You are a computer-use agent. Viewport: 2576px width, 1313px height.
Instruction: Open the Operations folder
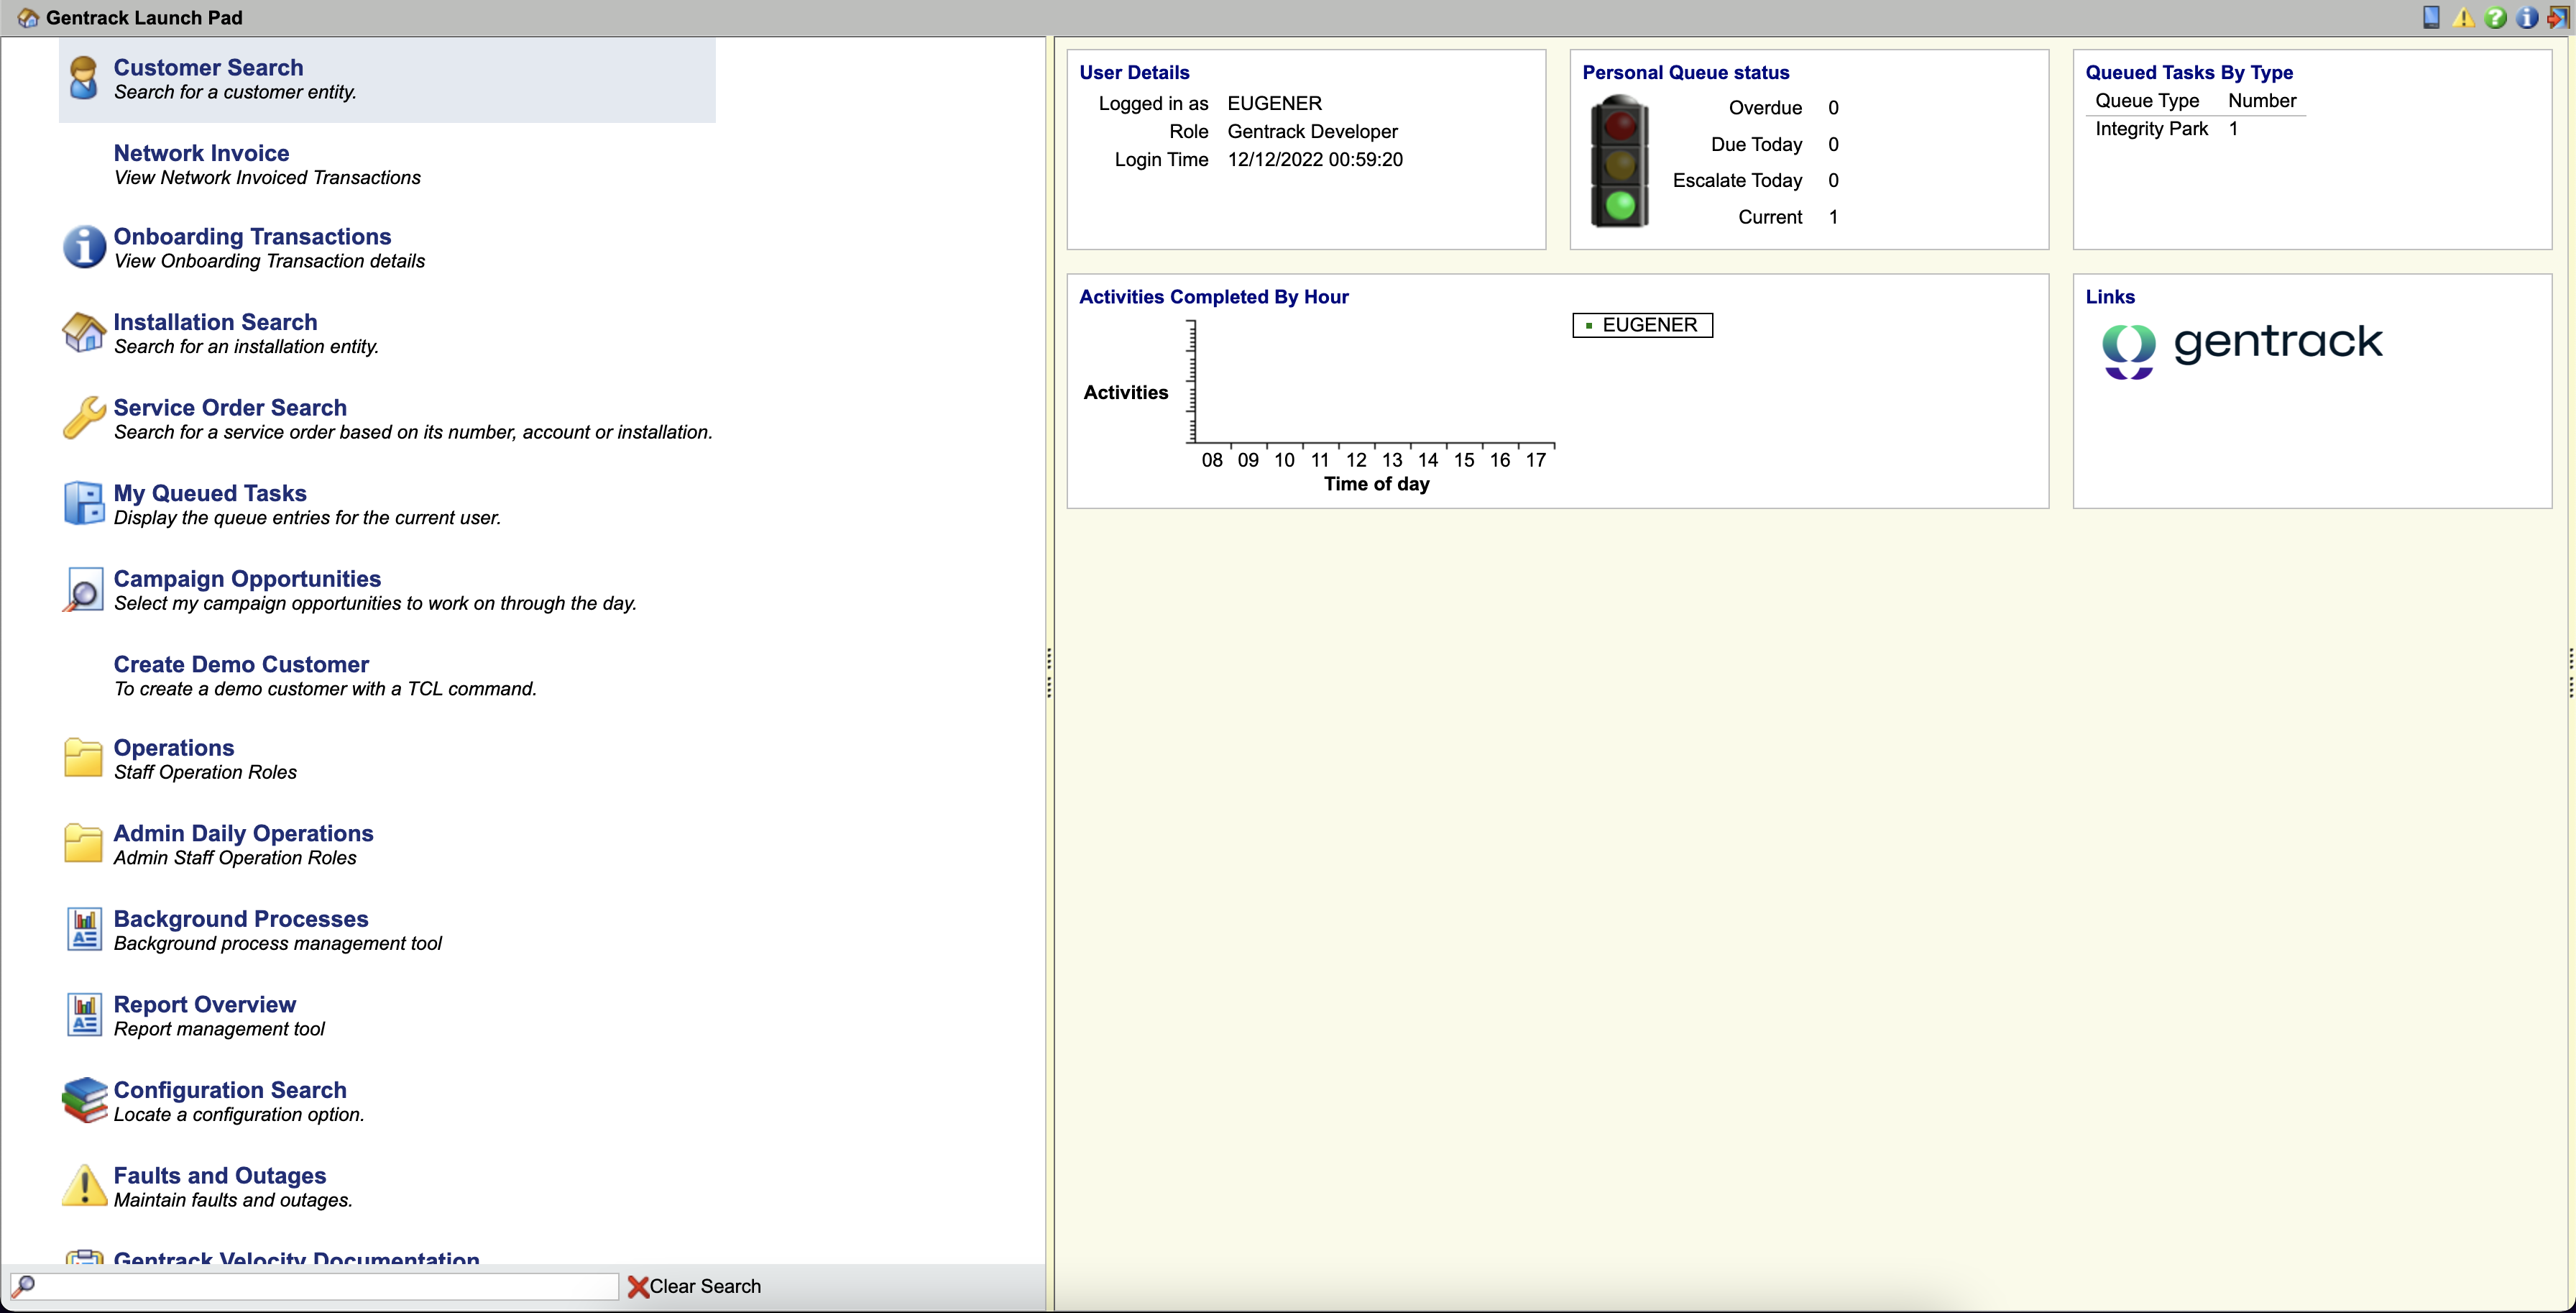click(x=174, y=748)
